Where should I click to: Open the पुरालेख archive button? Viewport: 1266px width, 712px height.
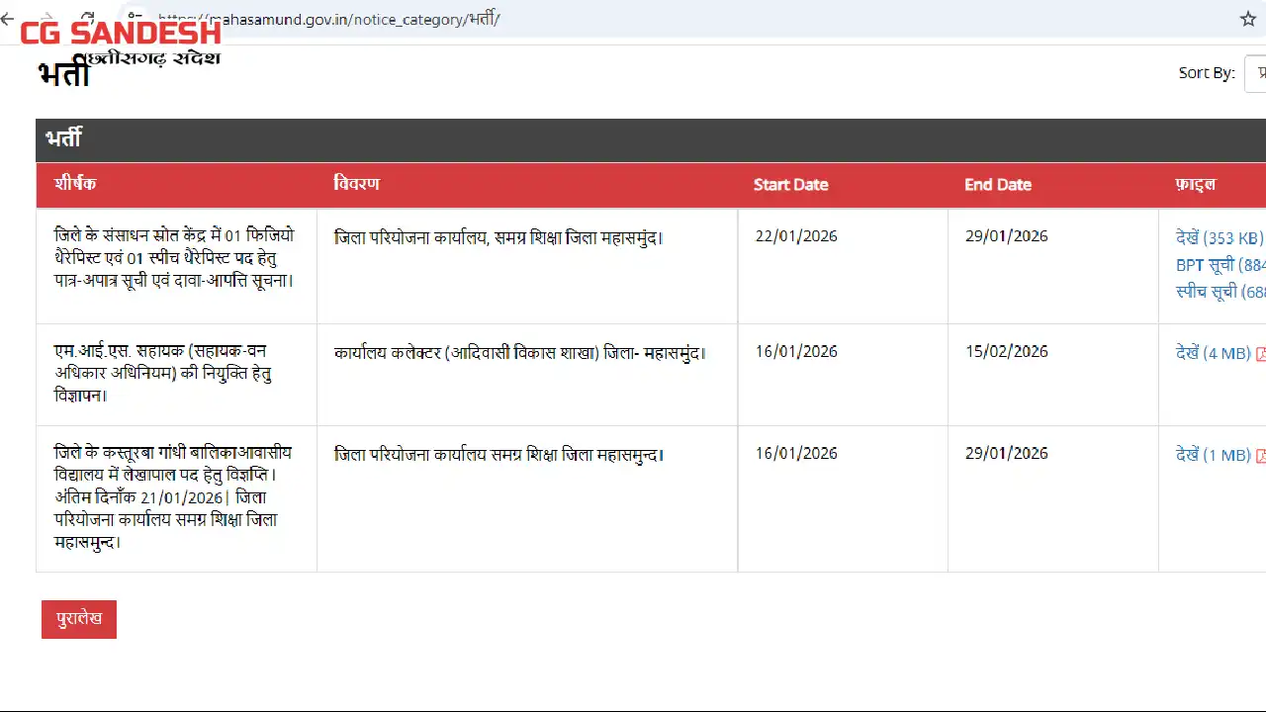coord(79,619)
